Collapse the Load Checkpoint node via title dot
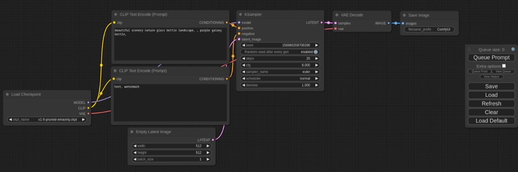The image size is (518, 172). [8, 94]
